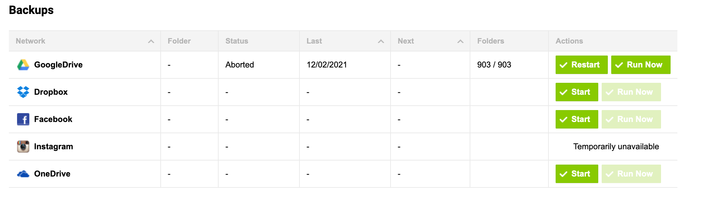Click the Facebook network icon
The width and height of the screenshot is (704, 198).
[23, 119]
